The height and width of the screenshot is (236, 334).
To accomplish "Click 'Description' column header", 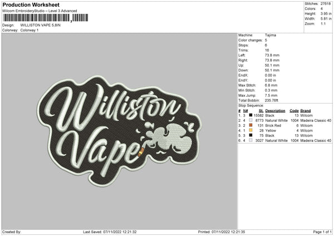I will click(275, 111).
